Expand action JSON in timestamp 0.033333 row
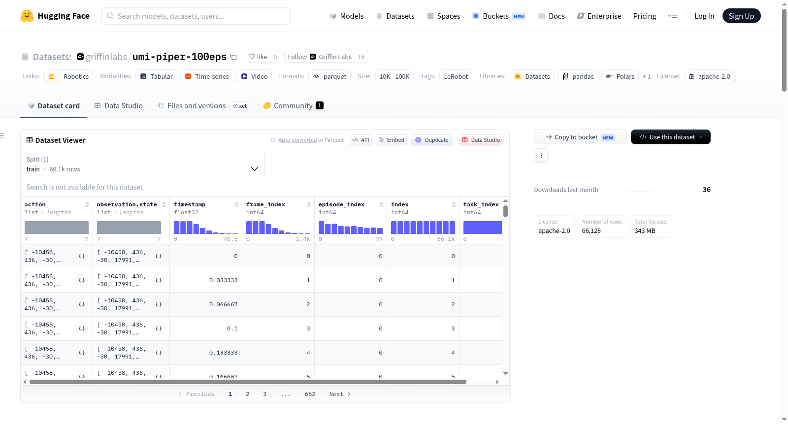The width and height of the screenshot is (788, 424). [82, 280]
